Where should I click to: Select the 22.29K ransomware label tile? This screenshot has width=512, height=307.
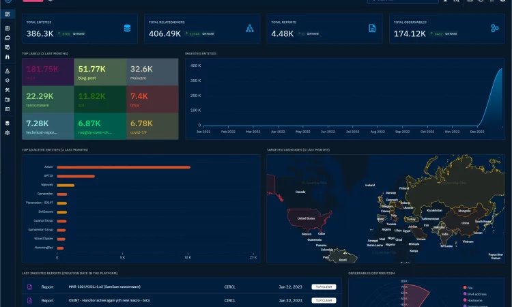click(48, 100)
